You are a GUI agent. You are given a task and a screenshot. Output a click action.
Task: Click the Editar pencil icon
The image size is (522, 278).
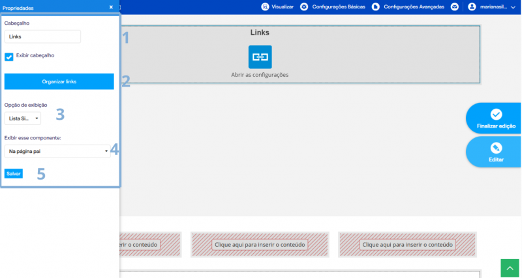[496, 148]
